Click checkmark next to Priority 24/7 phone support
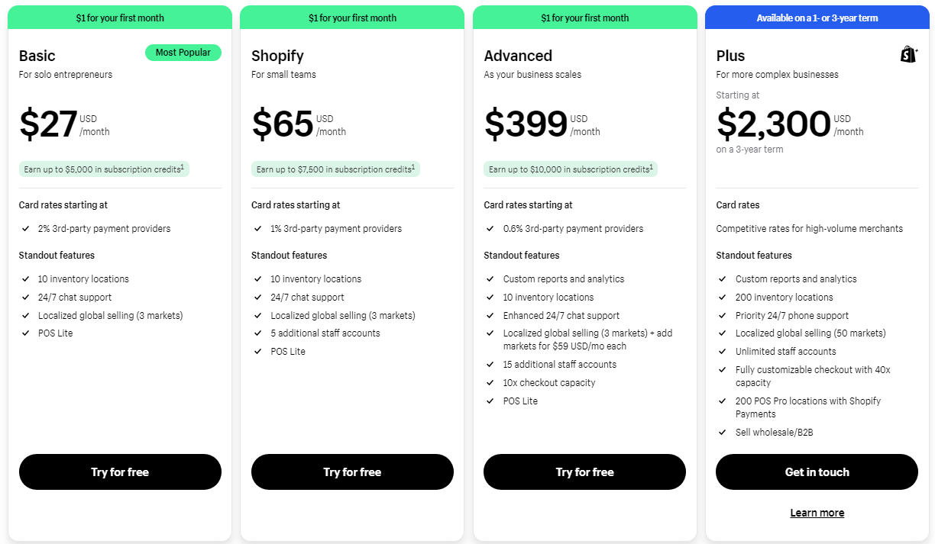Screen dimensions: 935x544 [722, 316]
